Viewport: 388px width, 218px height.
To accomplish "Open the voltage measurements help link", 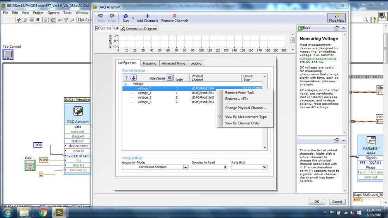I will point(318,59).
